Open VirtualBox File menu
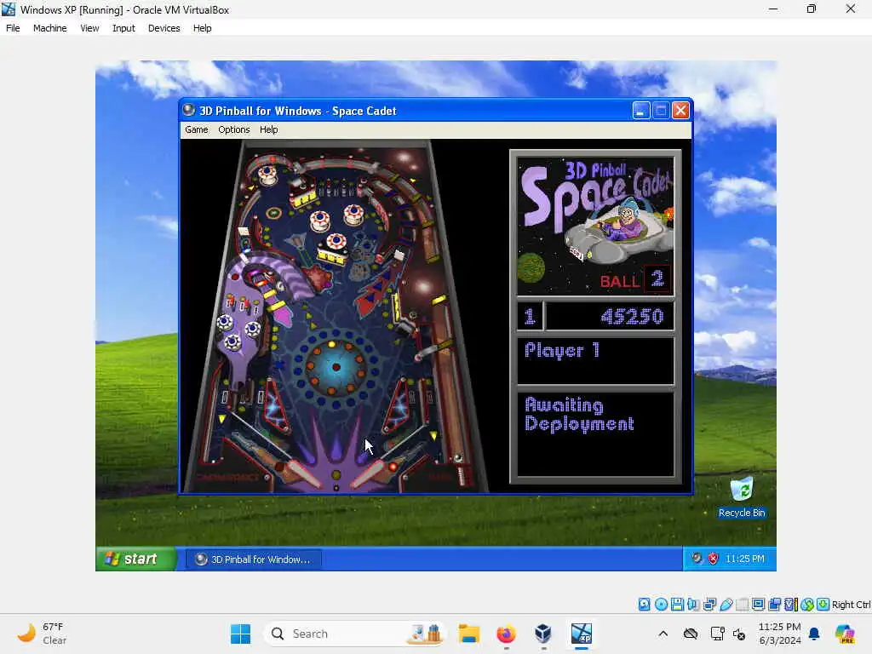872x654 pixels. (x=13, y=28)
